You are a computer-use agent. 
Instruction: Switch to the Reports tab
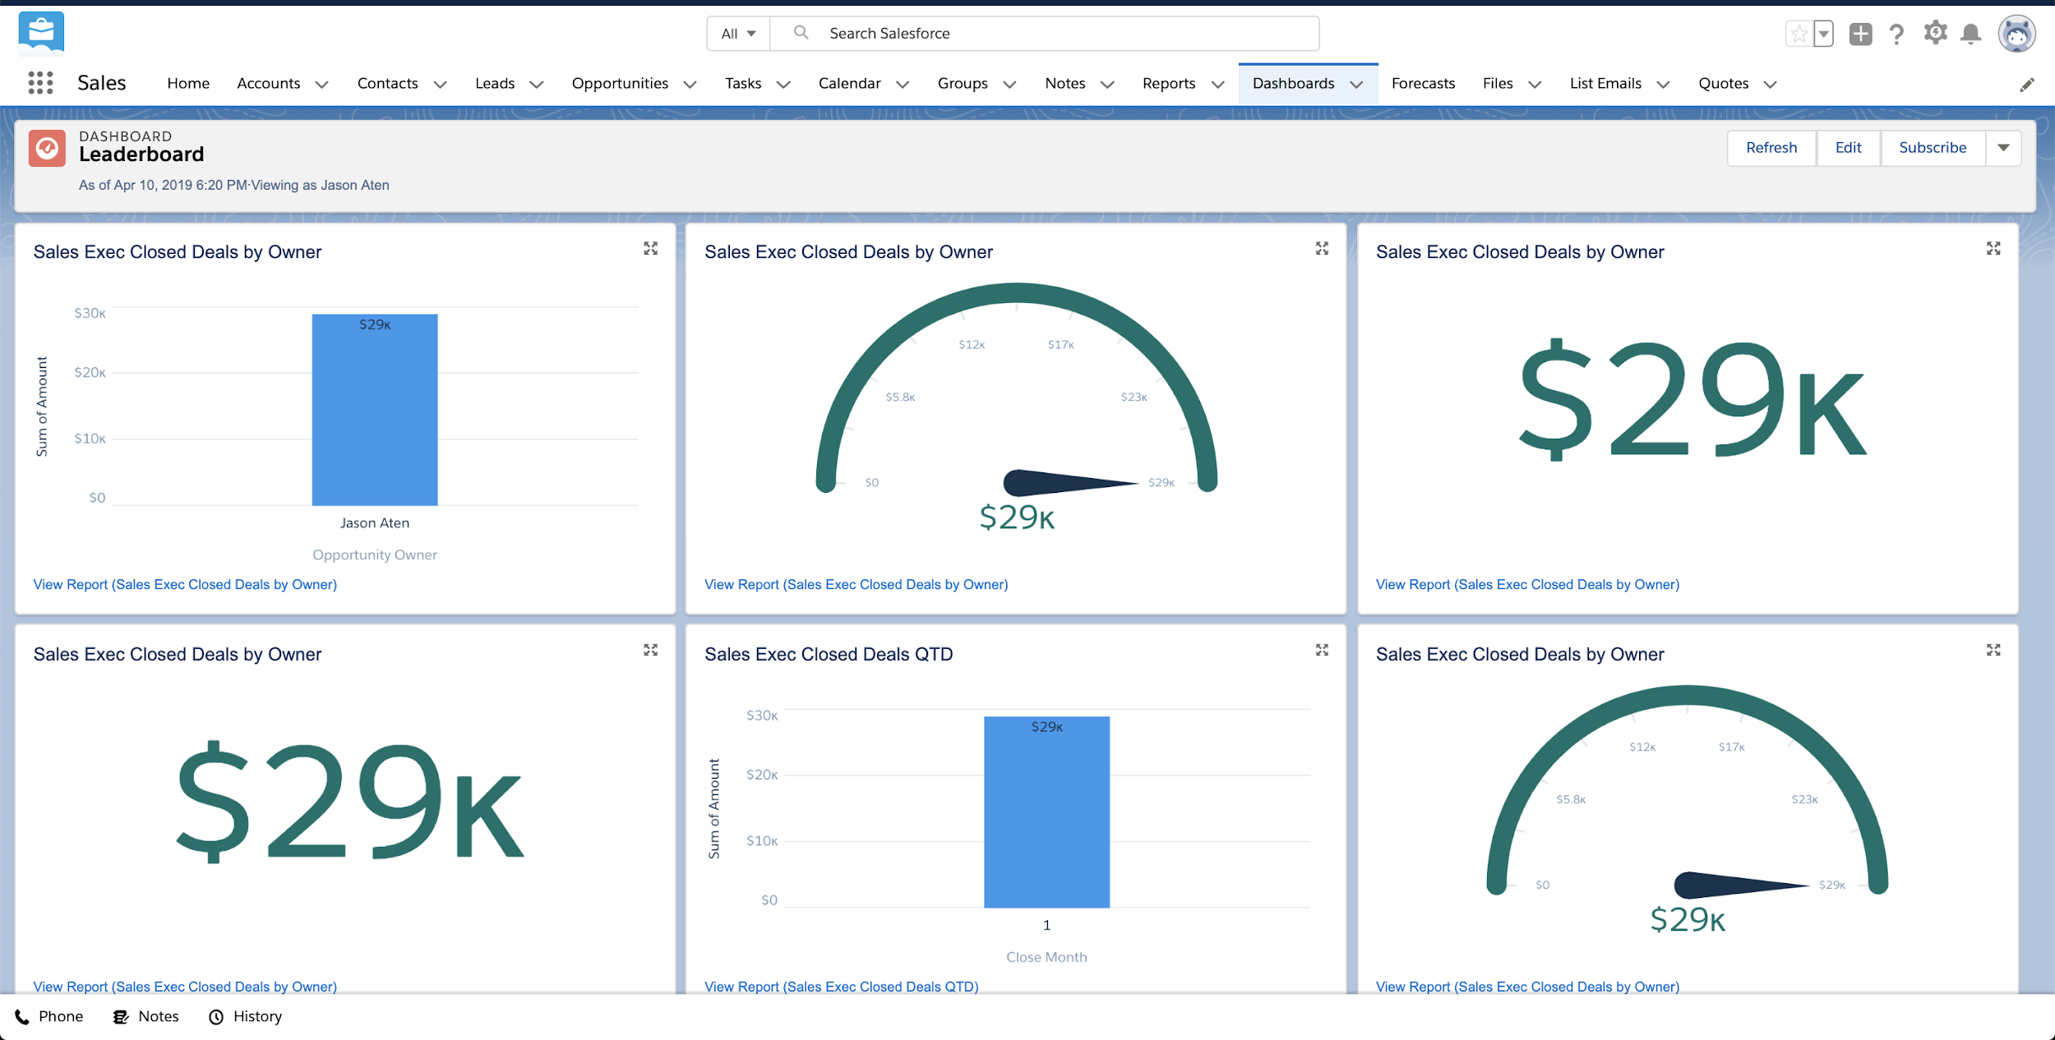pos(1169,83)
